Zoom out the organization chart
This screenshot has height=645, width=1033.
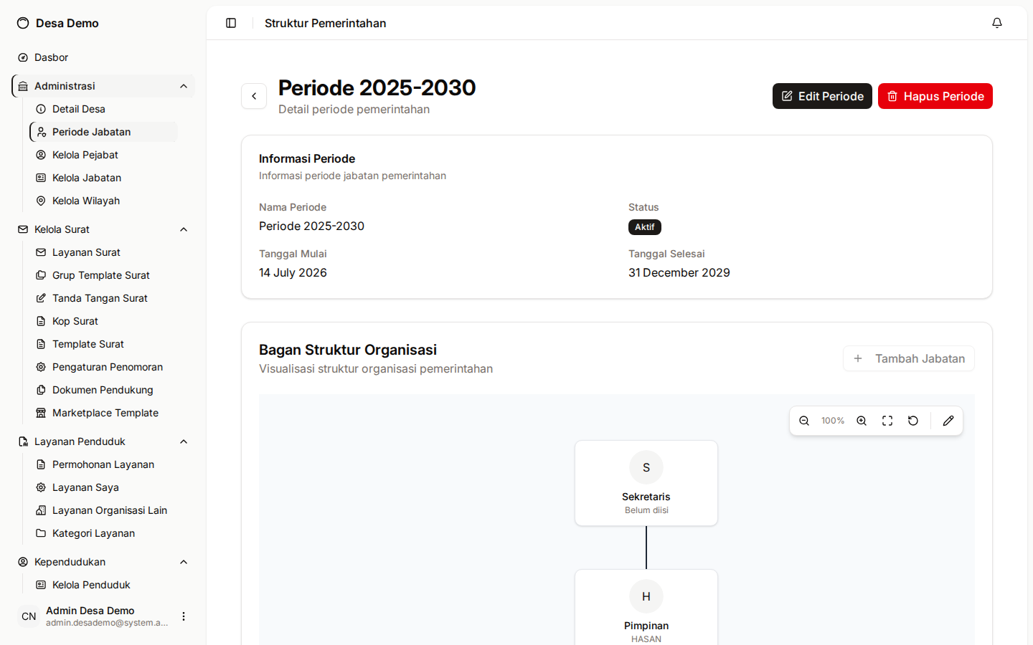[804, 421]
